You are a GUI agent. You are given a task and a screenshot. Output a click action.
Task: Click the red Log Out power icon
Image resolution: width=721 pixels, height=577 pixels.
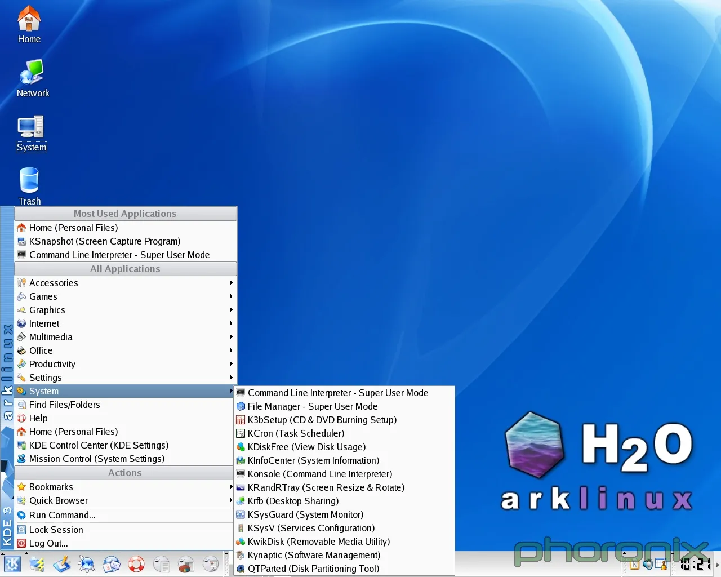tap(21, 543)
